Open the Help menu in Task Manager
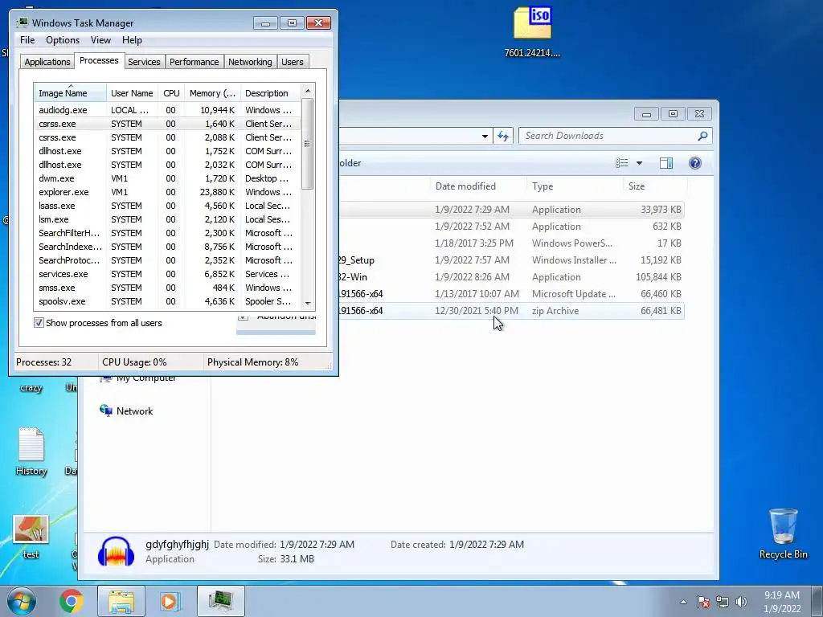Viewport: 823px width, 617px height. coord(132,40)
